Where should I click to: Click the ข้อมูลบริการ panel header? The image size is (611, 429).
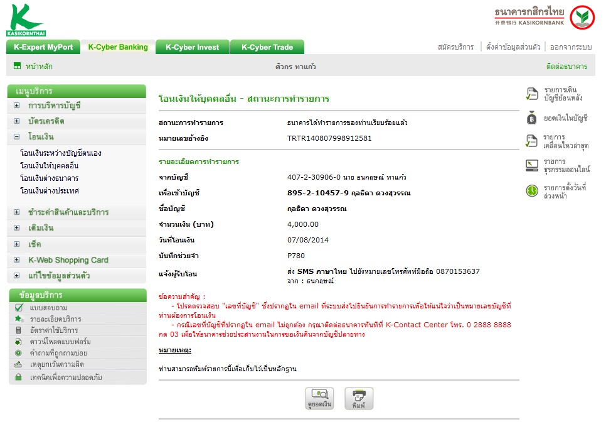coord(78,295)
